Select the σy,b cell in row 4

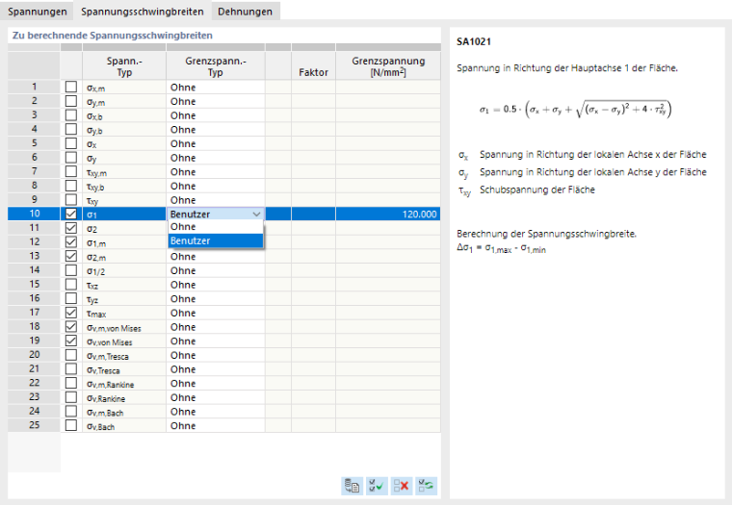(x=124, y=130)
